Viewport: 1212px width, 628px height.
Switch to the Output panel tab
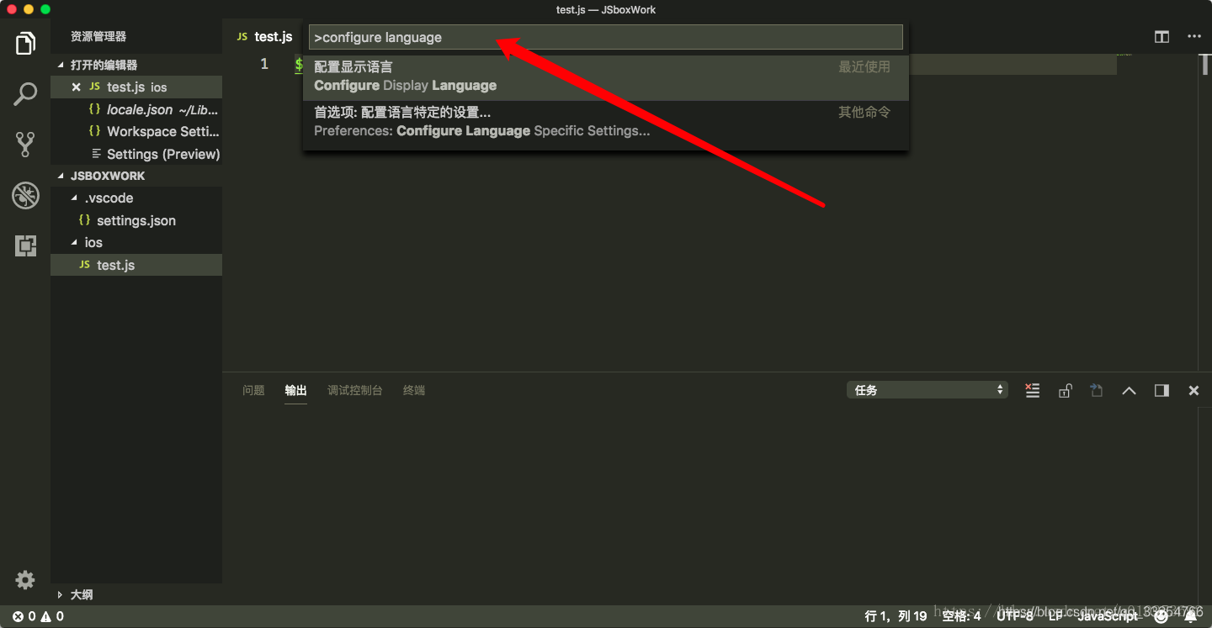pyautogui.click(x=295, y=390)
